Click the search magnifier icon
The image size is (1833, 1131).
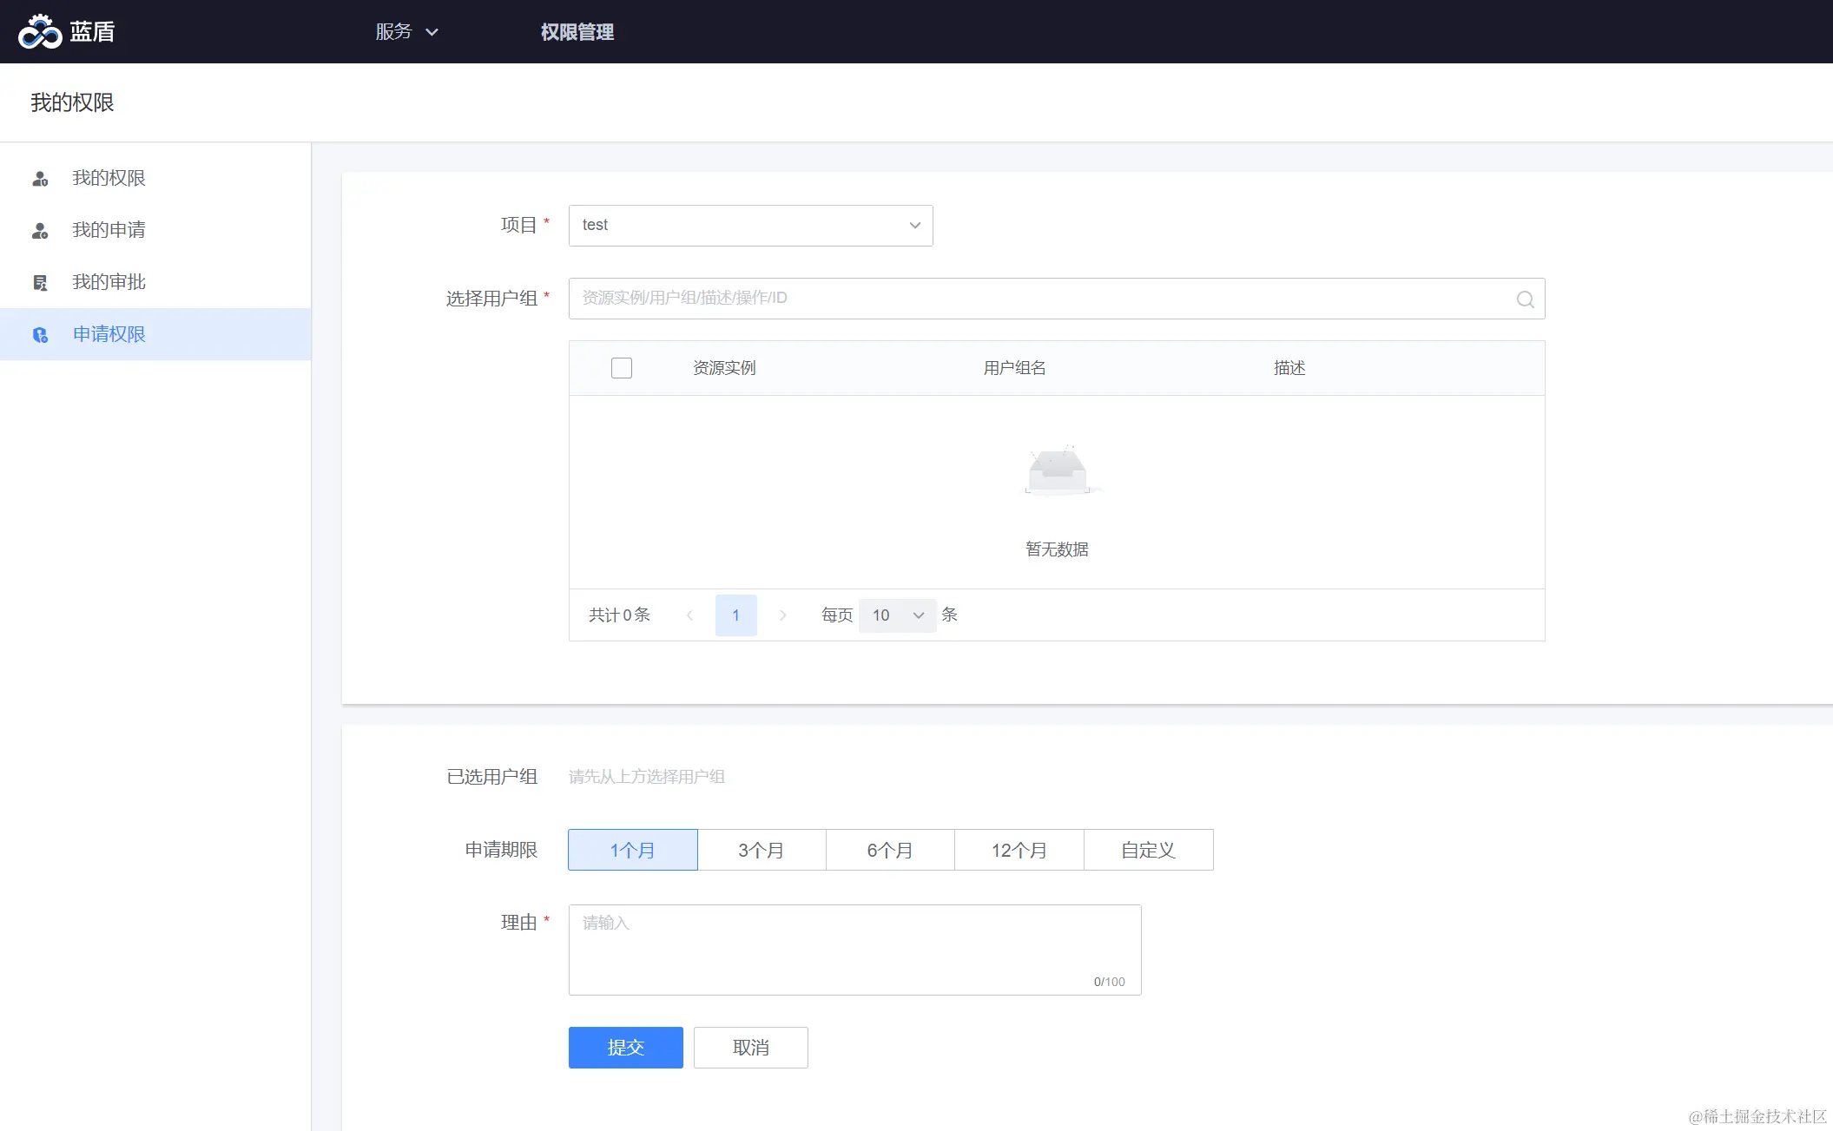click(1525, 299)
